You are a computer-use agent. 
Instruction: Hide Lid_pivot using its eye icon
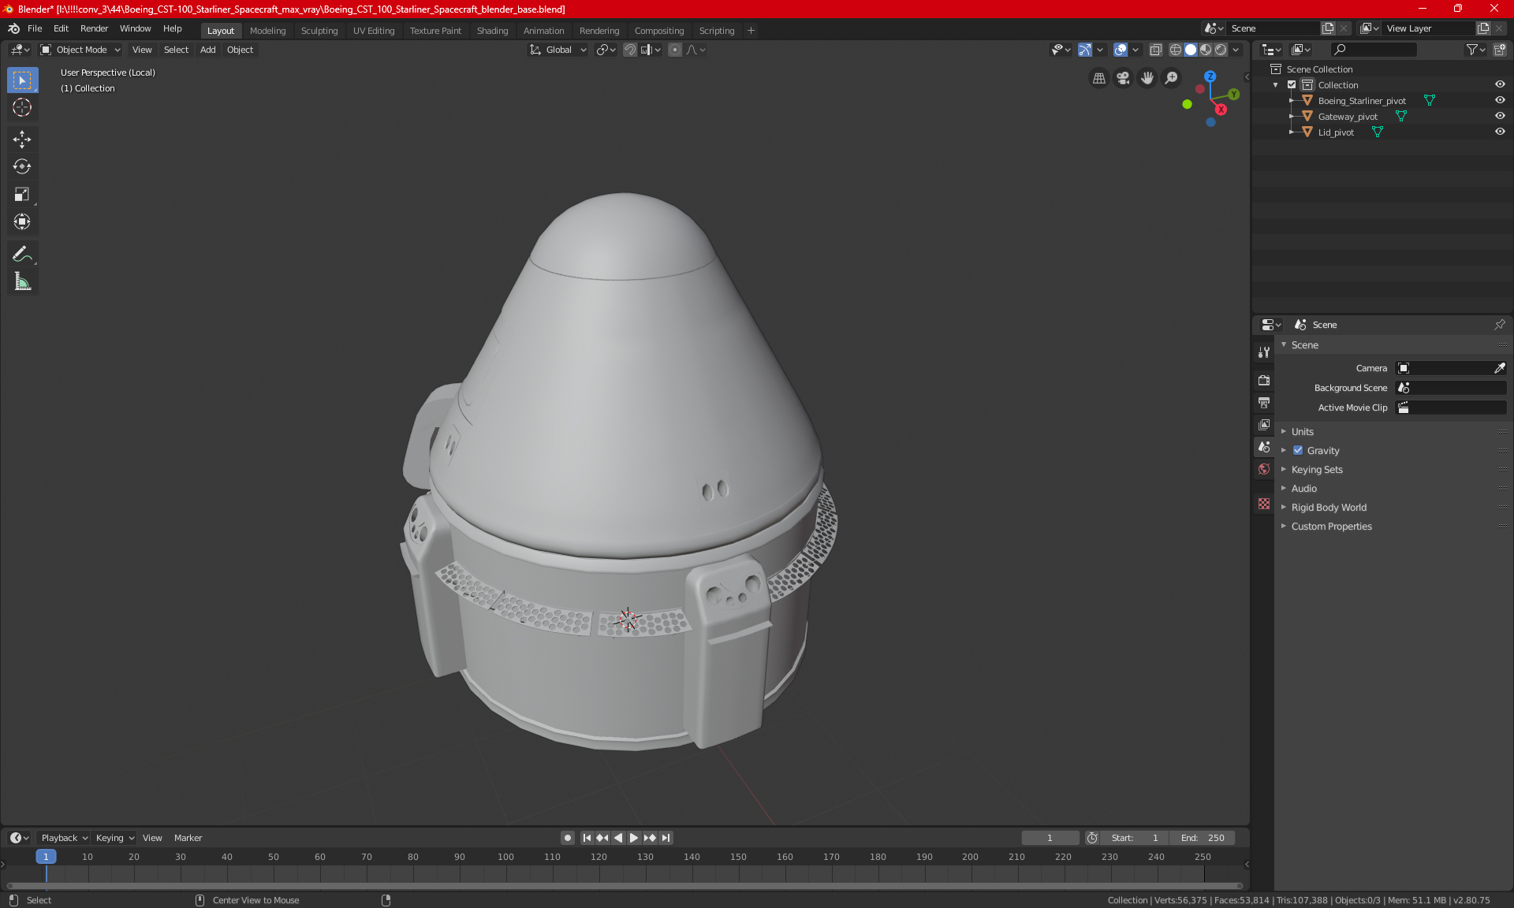click(x=1500, y=132)
